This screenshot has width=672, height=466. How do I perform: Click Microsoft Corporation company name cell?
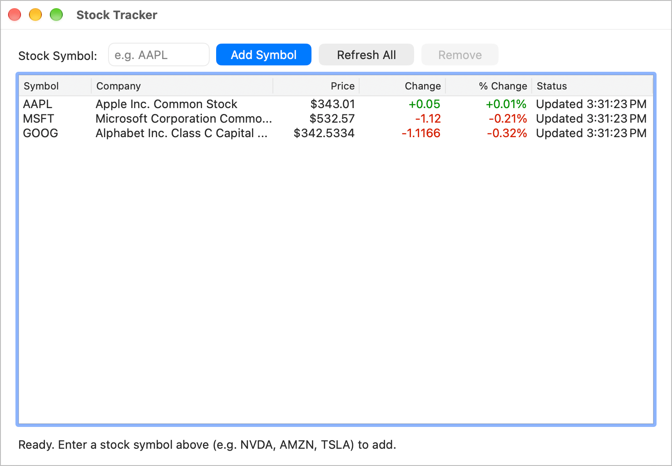click(184, 119)
